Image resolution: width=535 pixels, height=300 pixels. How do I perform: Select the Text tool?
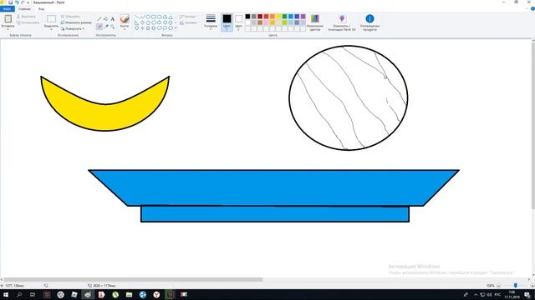coord(113,19)
